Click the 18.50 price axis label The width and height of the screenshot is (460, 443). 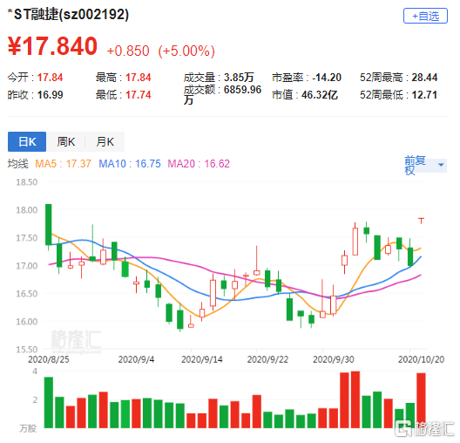point(27,182)
